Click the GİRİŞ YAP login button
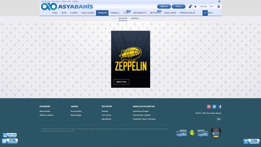Screen dimensions: 261x147 pyautogui.click(x=164, y=6)
